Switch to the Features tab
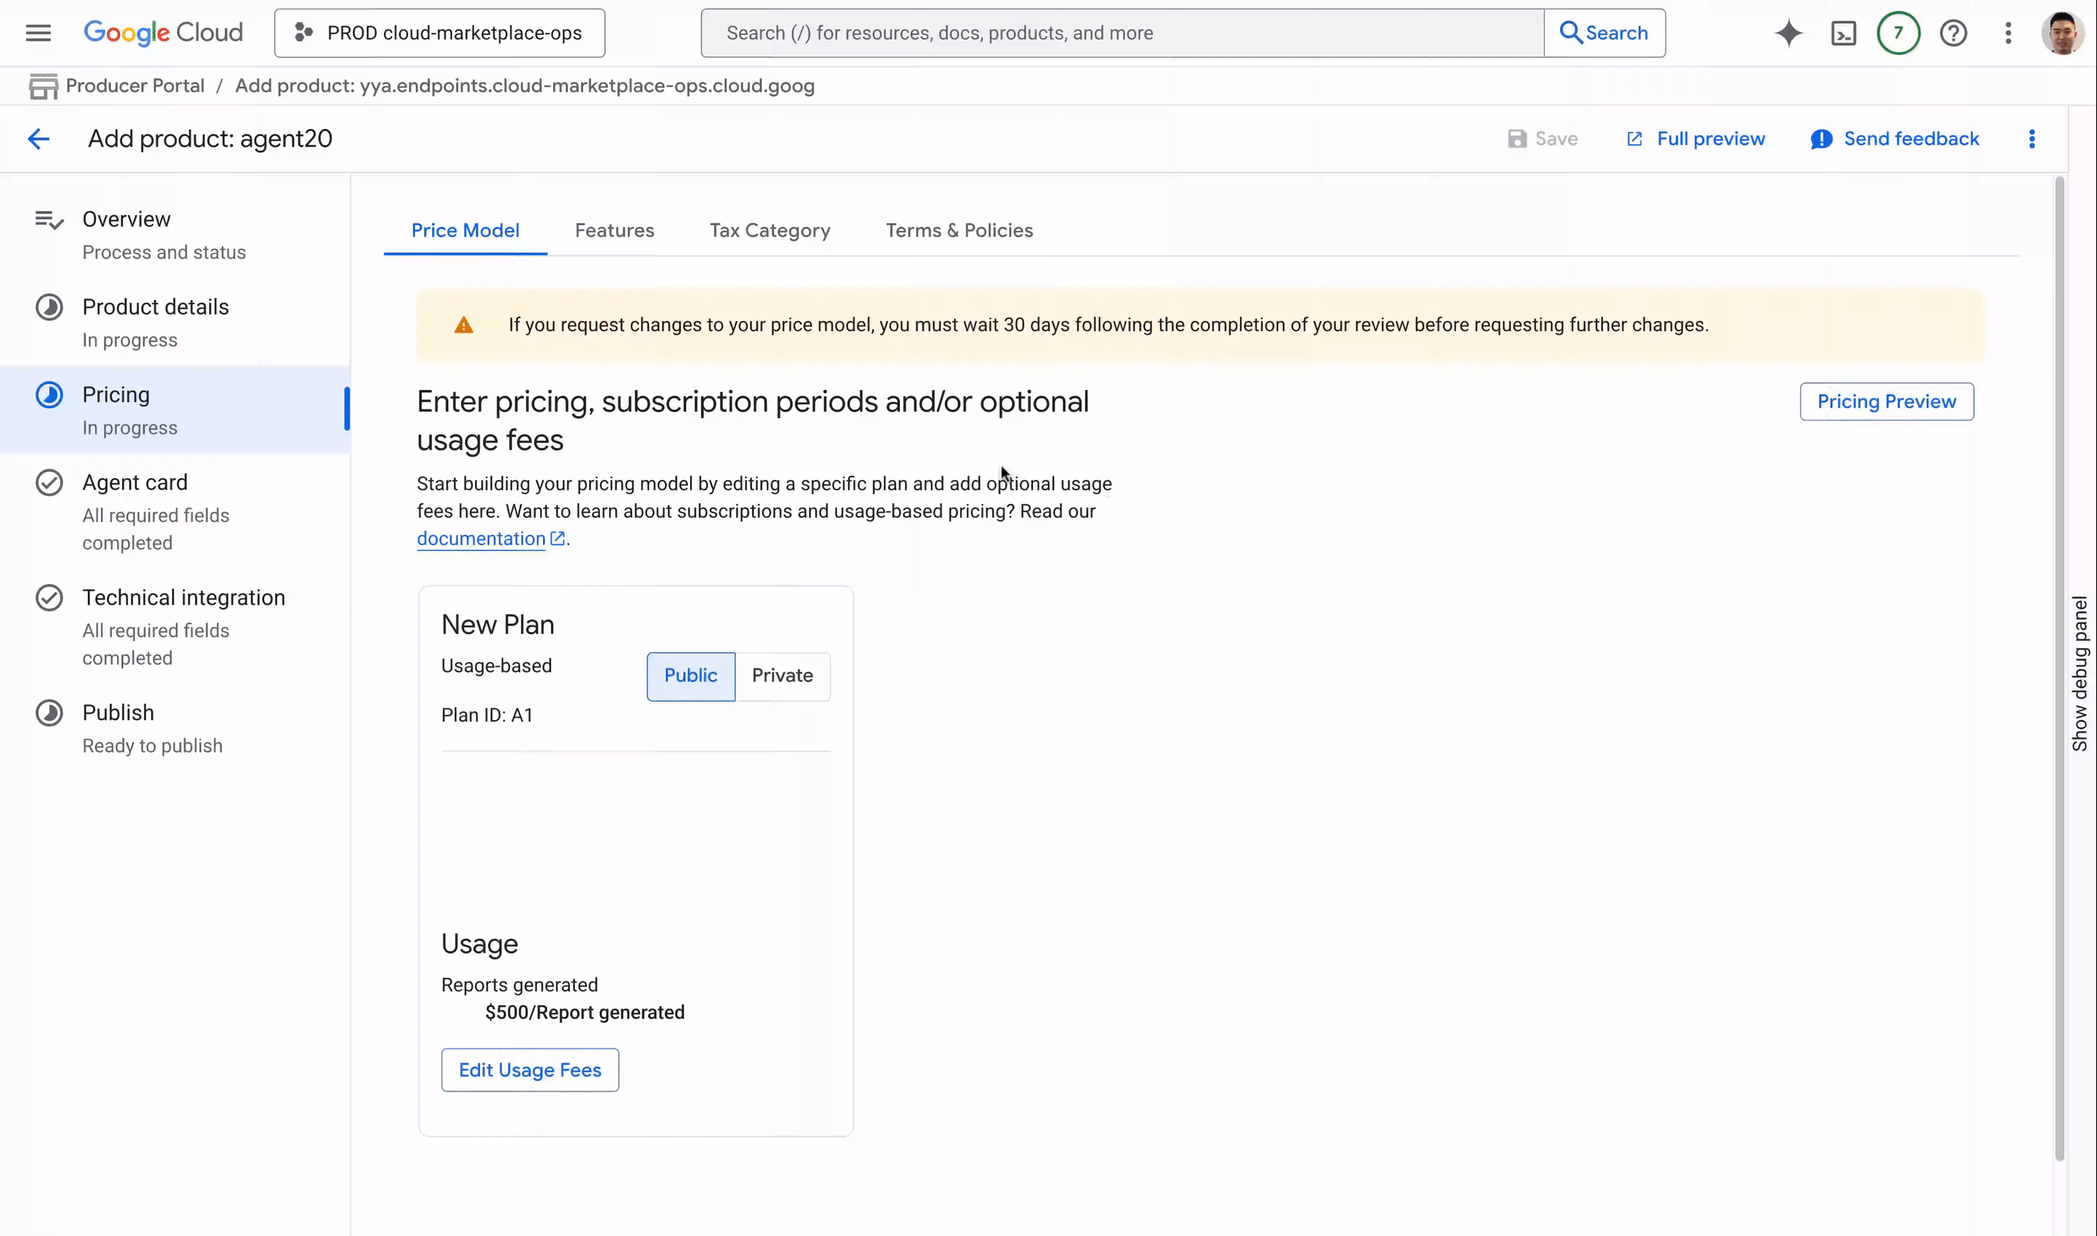 point(614,230)
